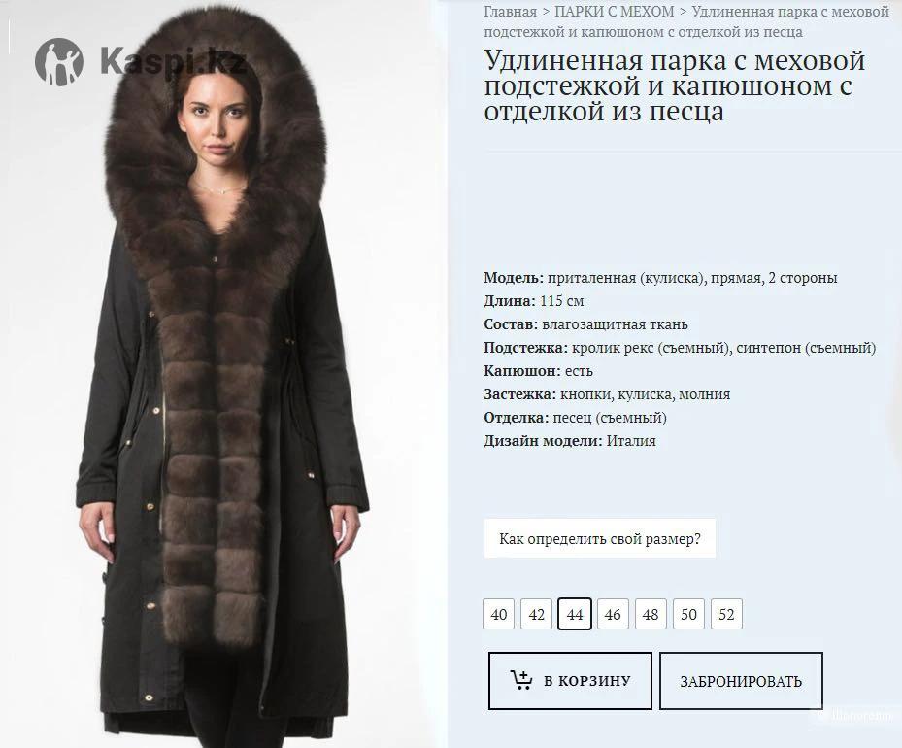Open current product breadcrumb link

(686, 21)
